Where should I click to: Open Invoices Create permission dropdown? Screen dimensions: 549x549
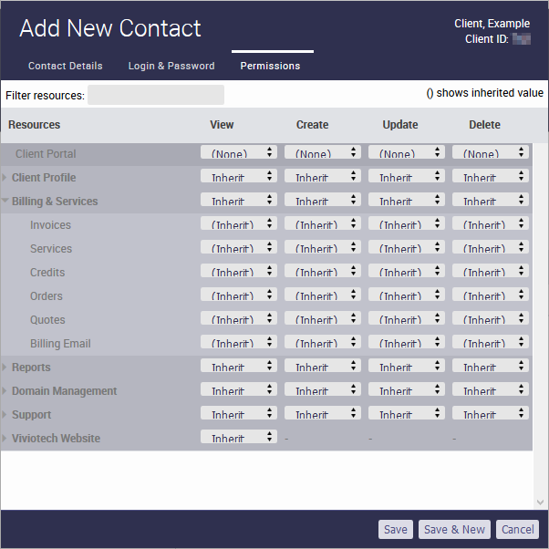(x=323, y=223)
